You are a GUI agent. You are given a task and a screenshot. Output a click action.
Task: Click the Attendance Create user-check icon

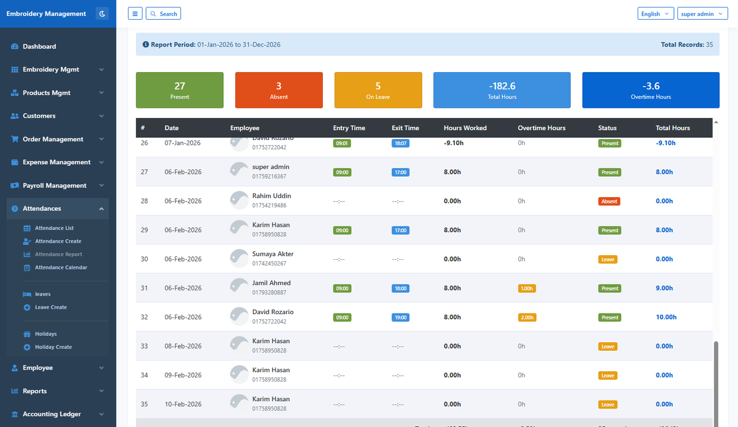tap(27, 241)
